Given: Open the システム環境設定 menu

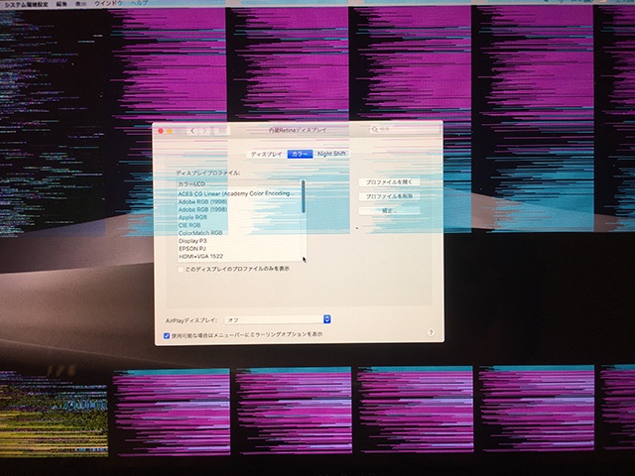Looking at the screenshot, I should [x=27, y=4].
